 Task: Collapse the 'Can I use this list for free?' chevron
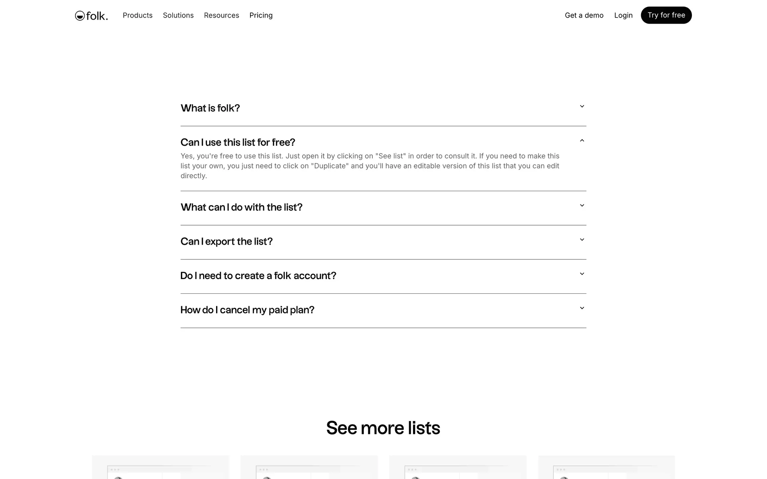582,141
